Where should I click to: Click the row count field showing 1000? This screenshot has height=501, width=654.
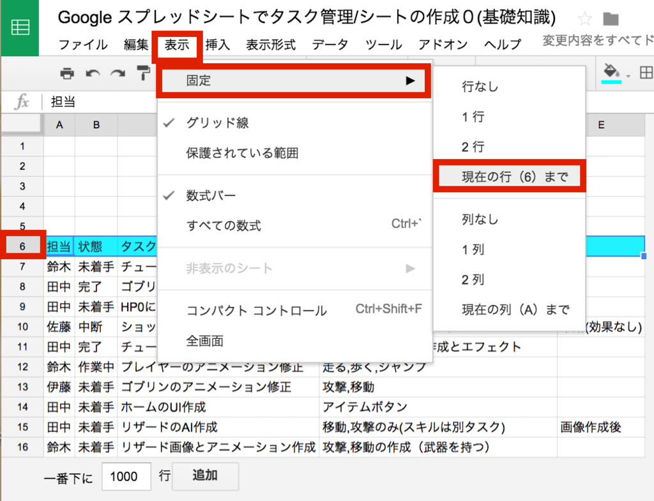coord(126,476)
